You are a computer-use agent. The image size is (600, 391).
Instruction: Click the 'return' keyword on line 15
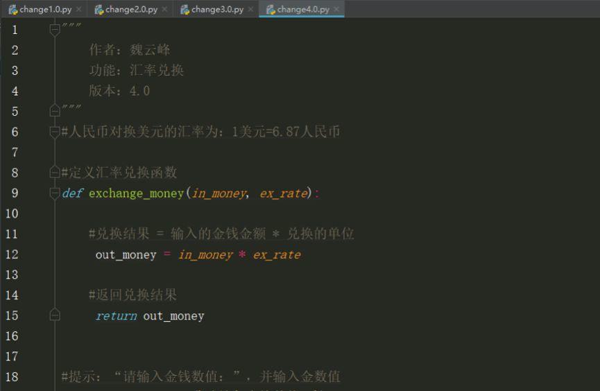pyautogui.click(x=117, y=316)
